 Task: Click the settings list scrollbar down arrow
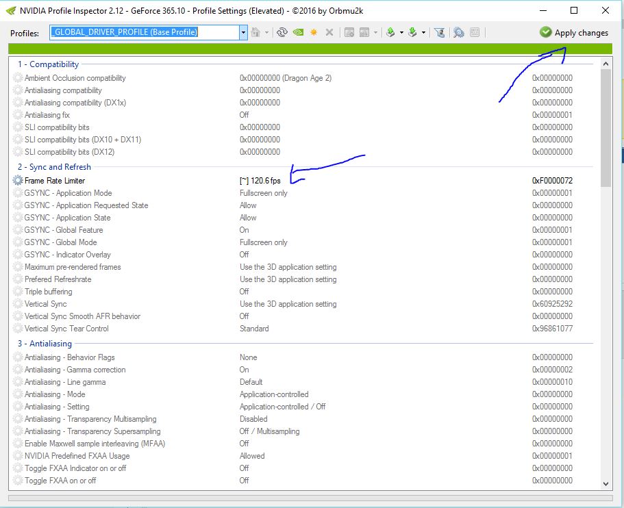click(x=606, y=484)
